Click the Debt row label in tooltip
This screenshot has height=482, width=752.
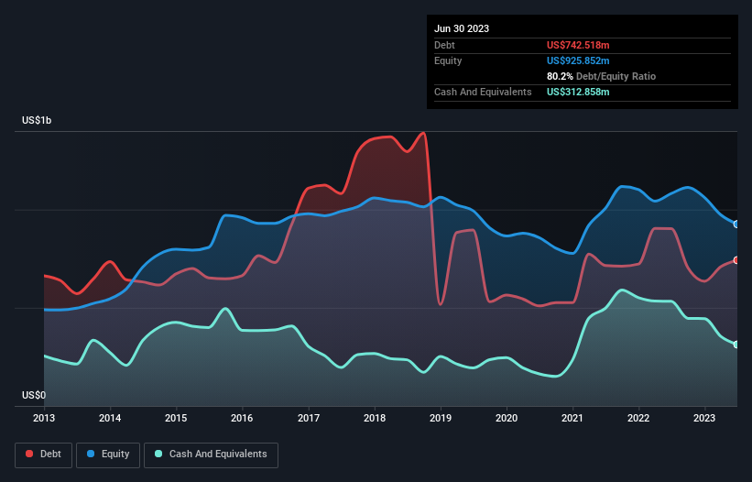pos(444,45)
